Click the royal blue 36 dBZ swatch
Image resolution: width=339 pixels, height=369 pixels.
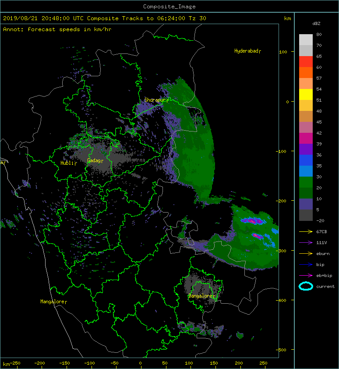tap(306, 160)
